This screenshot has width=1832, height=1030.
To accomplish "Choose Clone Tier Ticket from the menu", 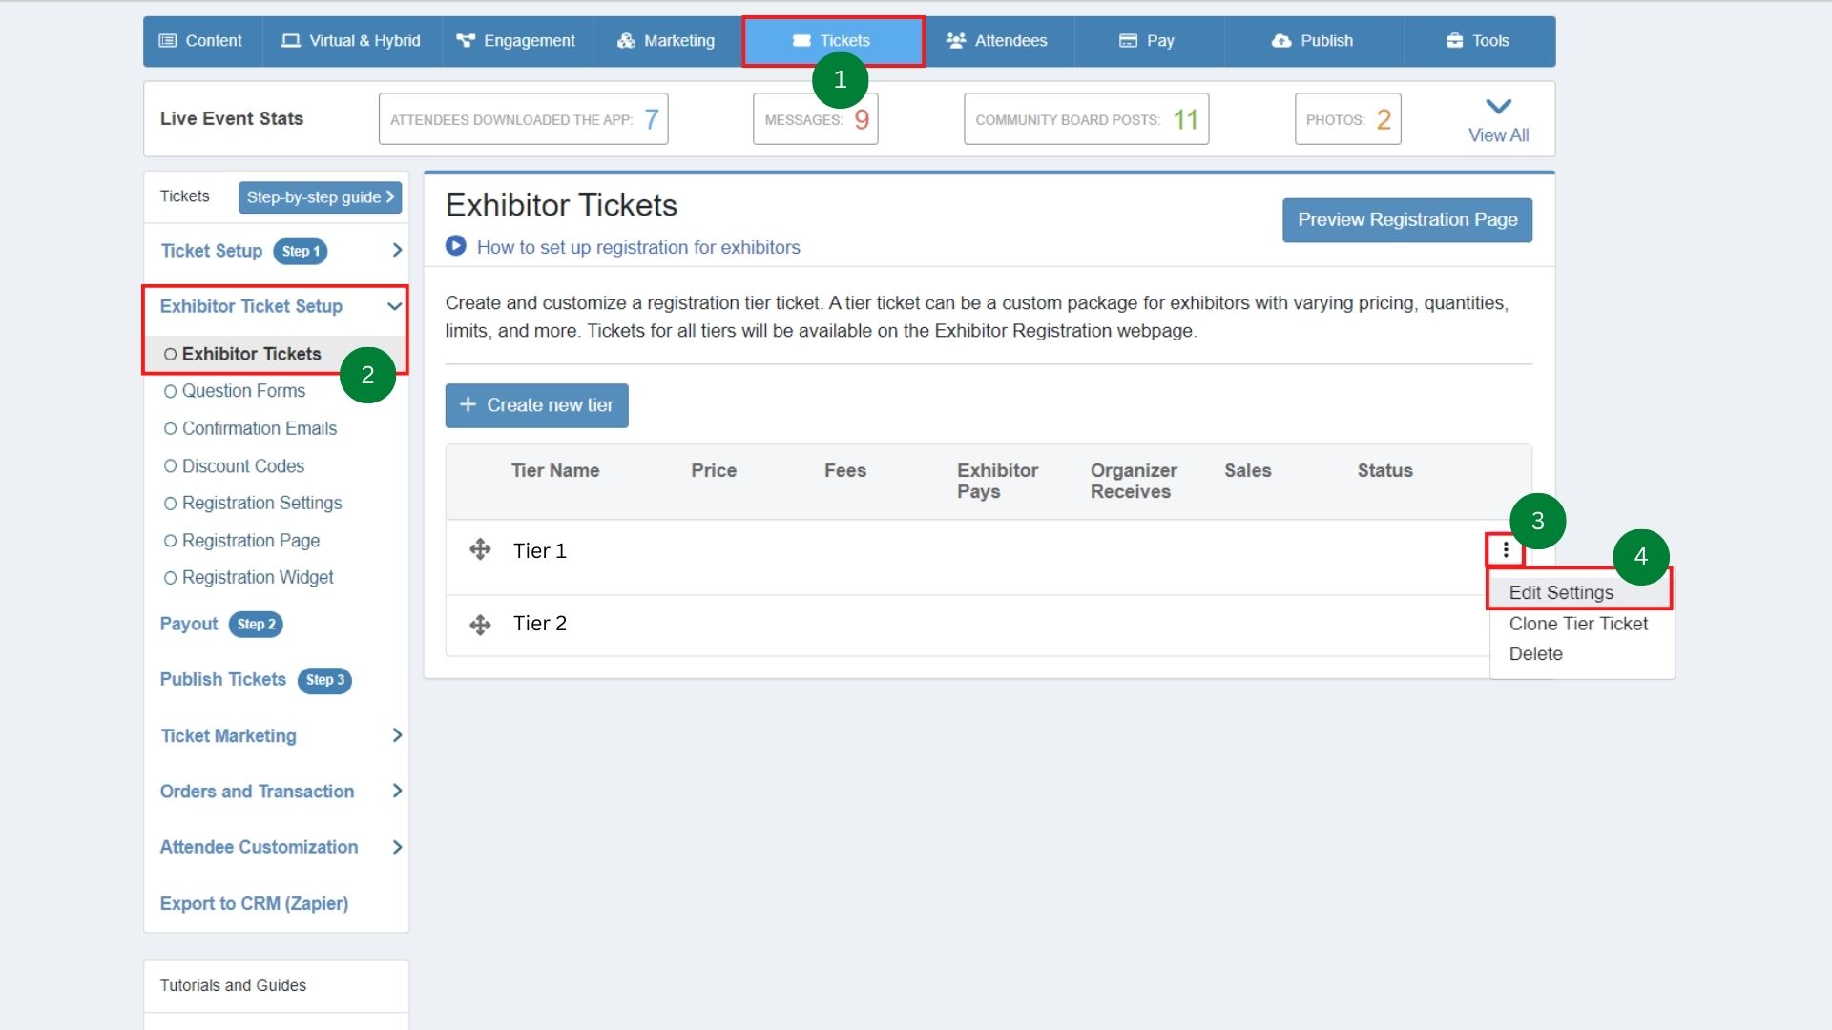I will pyautogui.click(x=1578, y=624).
